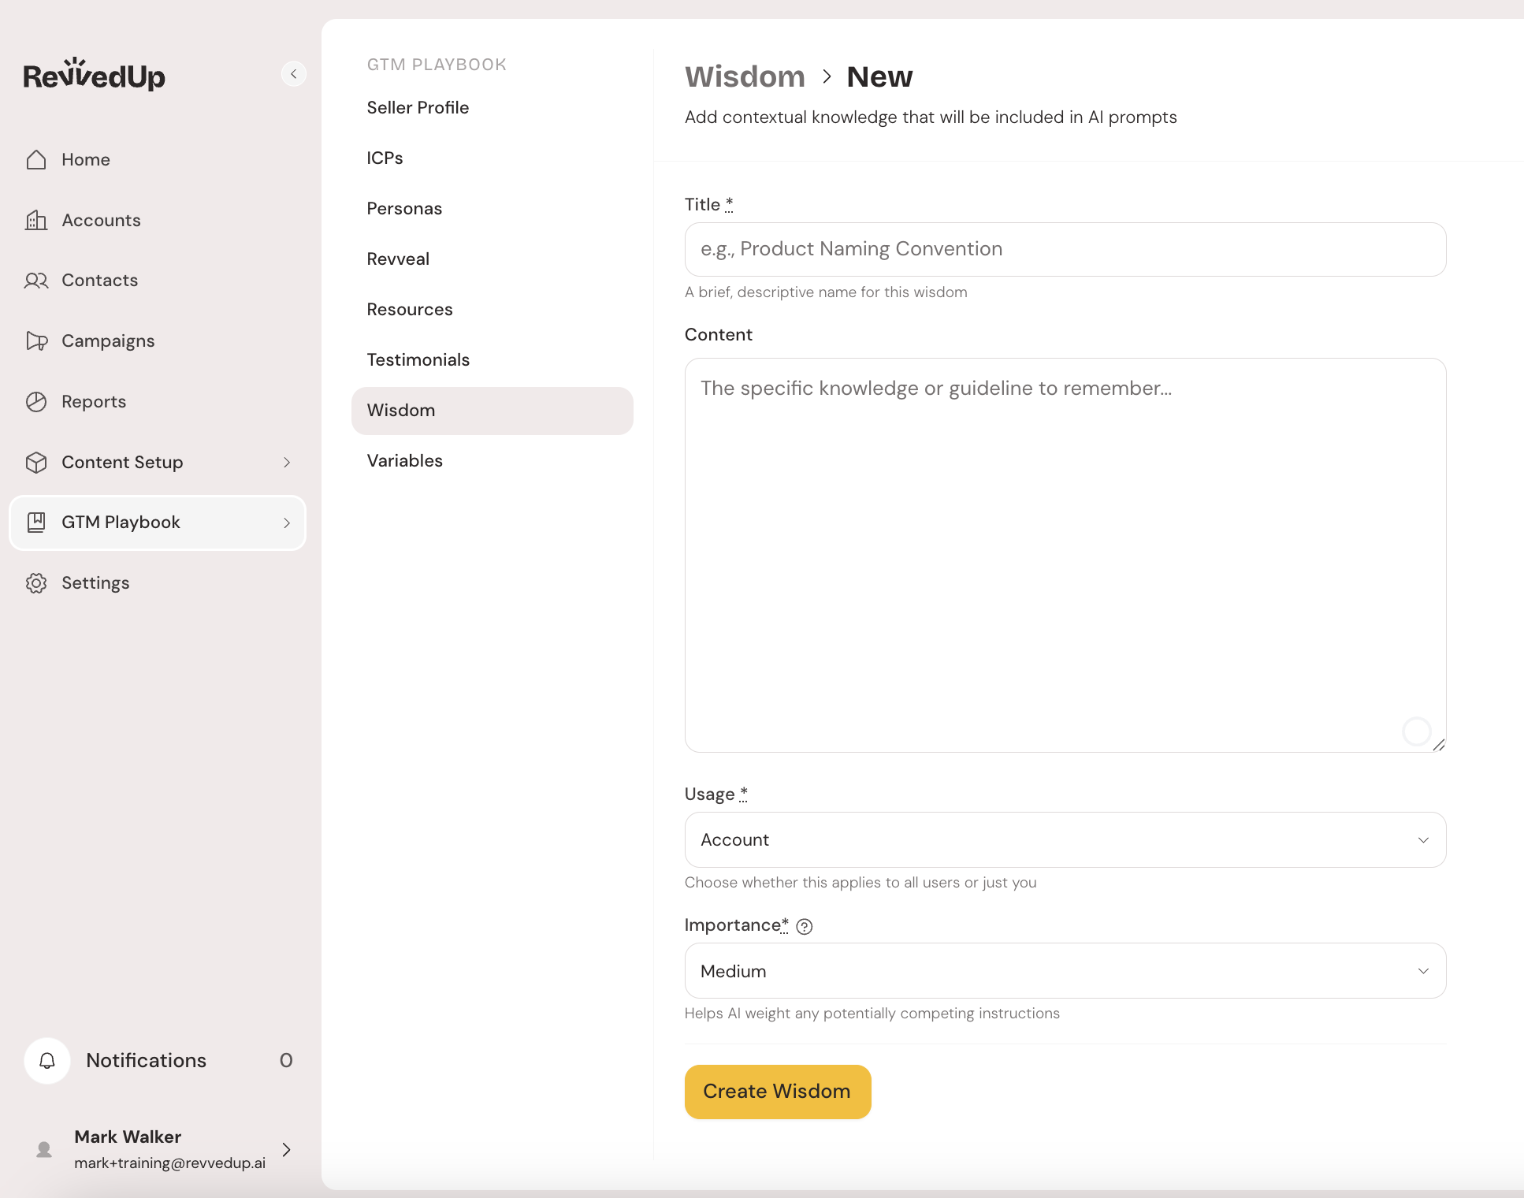This screenshot has height=1198, width=1524.
Task: Open the Importance Medium dropdown
Action: (1065, 971)
